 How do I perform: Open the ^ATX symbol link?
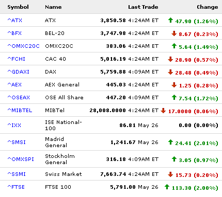coord(15,20)
